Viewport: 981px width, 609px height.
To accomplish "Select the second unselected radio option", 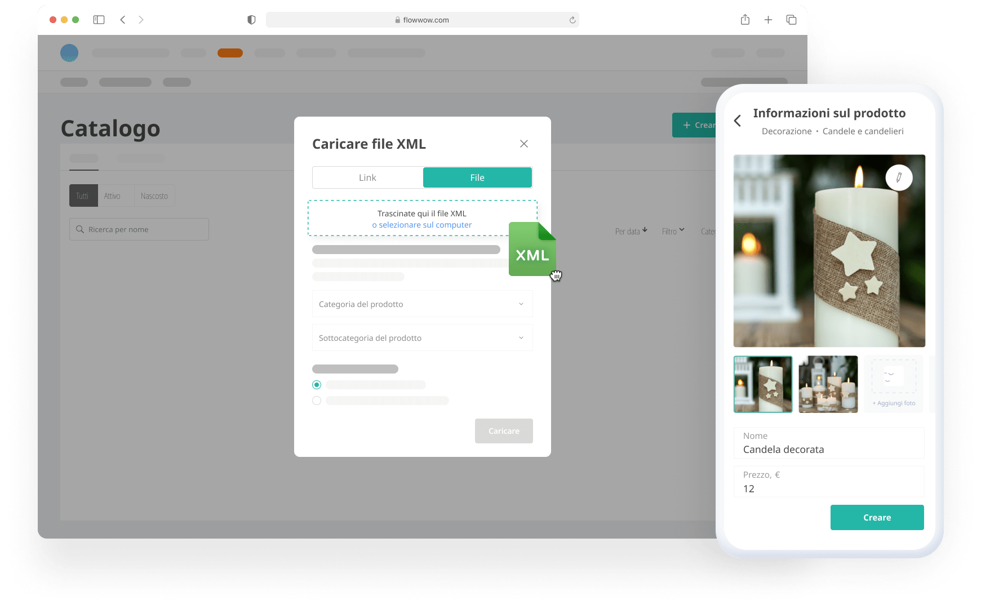I will 317,401.
